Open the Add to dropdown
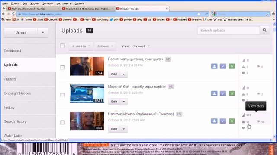277x155 pixels. pos(81,46)
